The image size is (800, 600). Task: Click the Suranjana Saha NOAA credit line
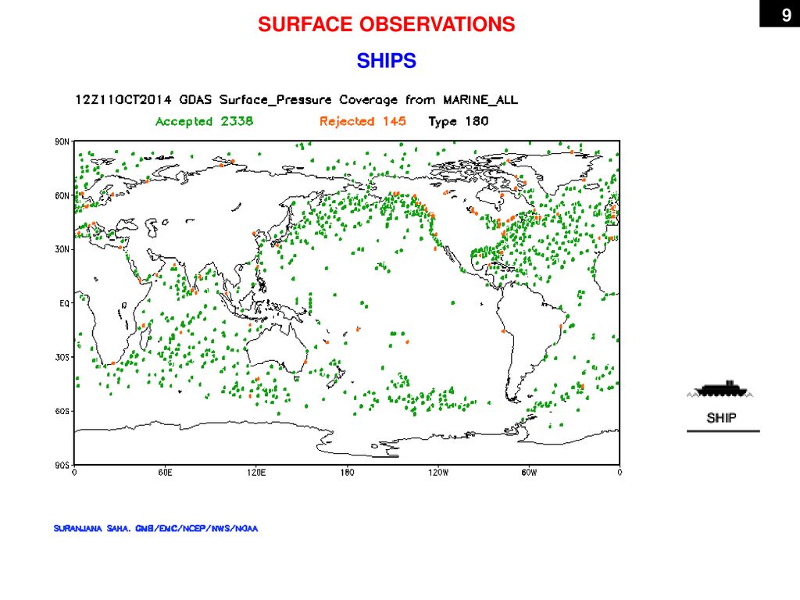(x=155, y=529)
